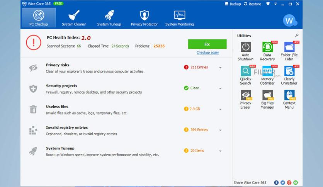Image resolution: width=323 pixels, height=187 pixels.
Task: Click the PC Health Index value '2.0'
Action: (x=86, y=38)
